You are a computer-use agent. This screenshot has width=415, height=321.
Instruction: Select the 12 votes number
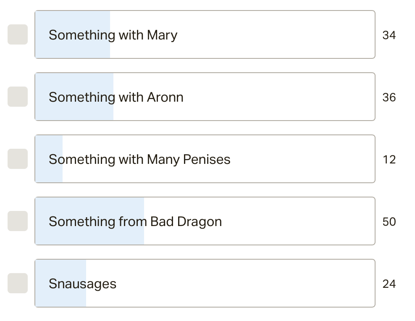389,160
